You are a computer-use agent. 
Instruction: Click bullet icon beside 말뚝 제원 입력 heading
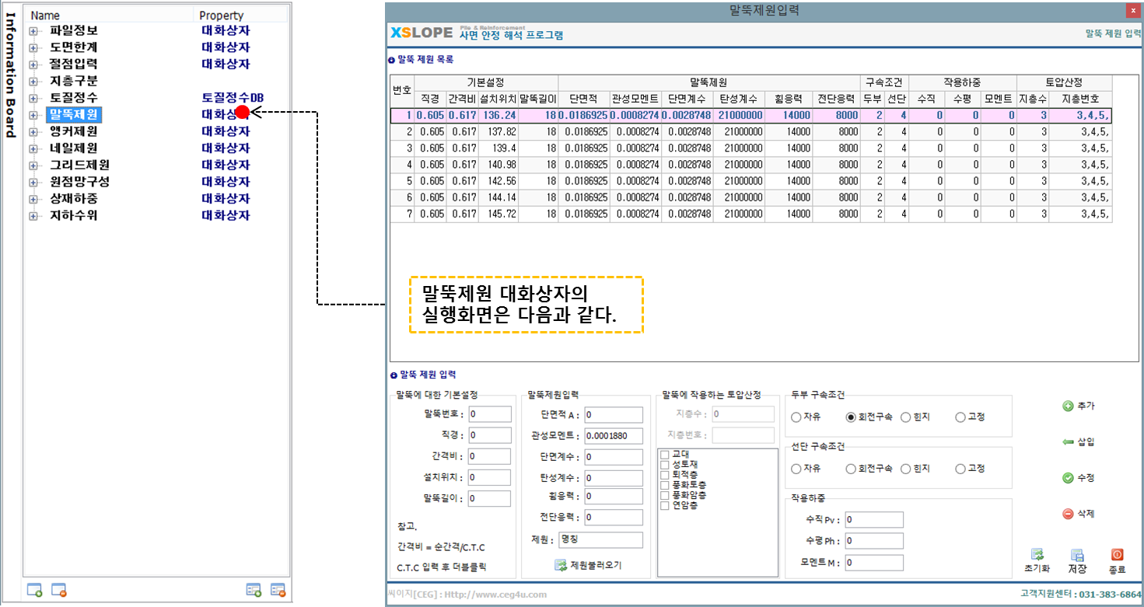point(394,375)
